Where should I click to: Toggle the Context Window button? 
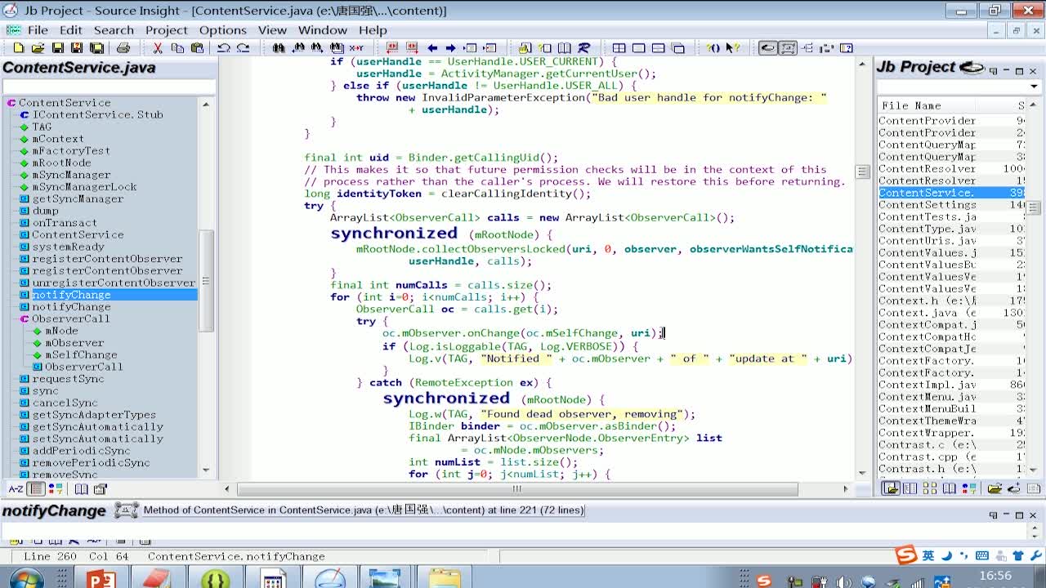point(787,48)
